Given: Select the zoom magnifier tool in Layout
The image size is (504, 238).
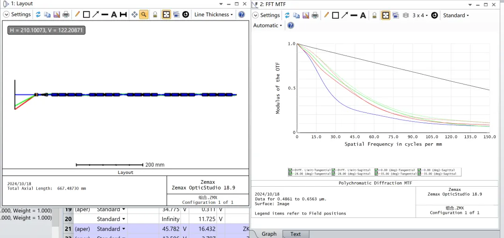Looking at the screenshot, I should tap(144, 14).
